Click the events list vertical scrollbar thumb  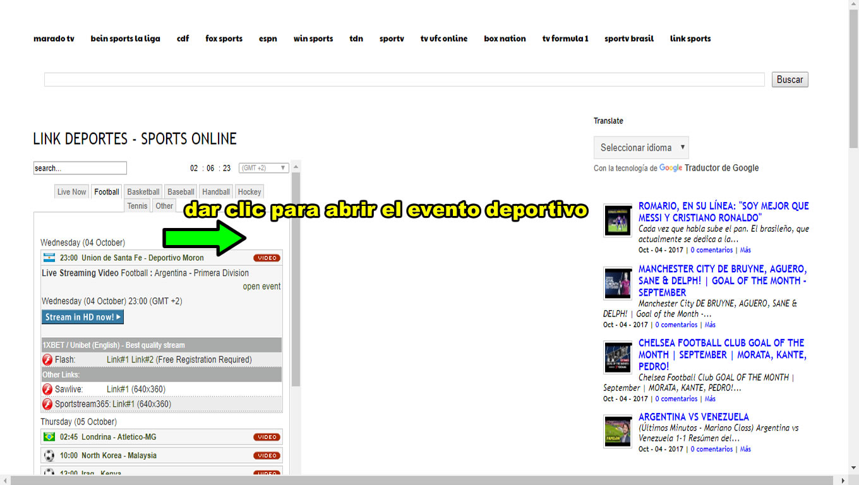(296, 279)
